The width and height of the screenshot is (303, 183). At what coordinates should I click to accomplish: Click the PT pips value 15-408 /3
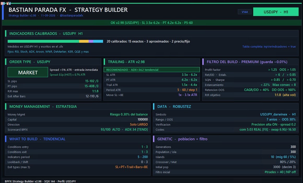click(91, 86)
